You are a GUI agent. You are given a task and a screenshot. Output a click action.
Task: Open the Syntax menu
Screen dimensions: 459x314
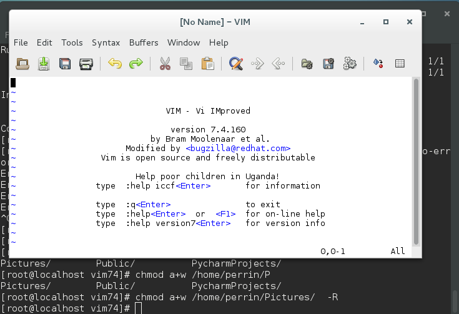[x=106, y=42]
